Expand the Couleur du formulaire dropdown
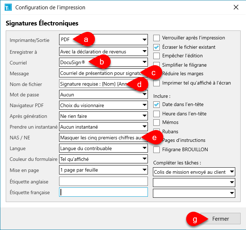 click(103, 159)
